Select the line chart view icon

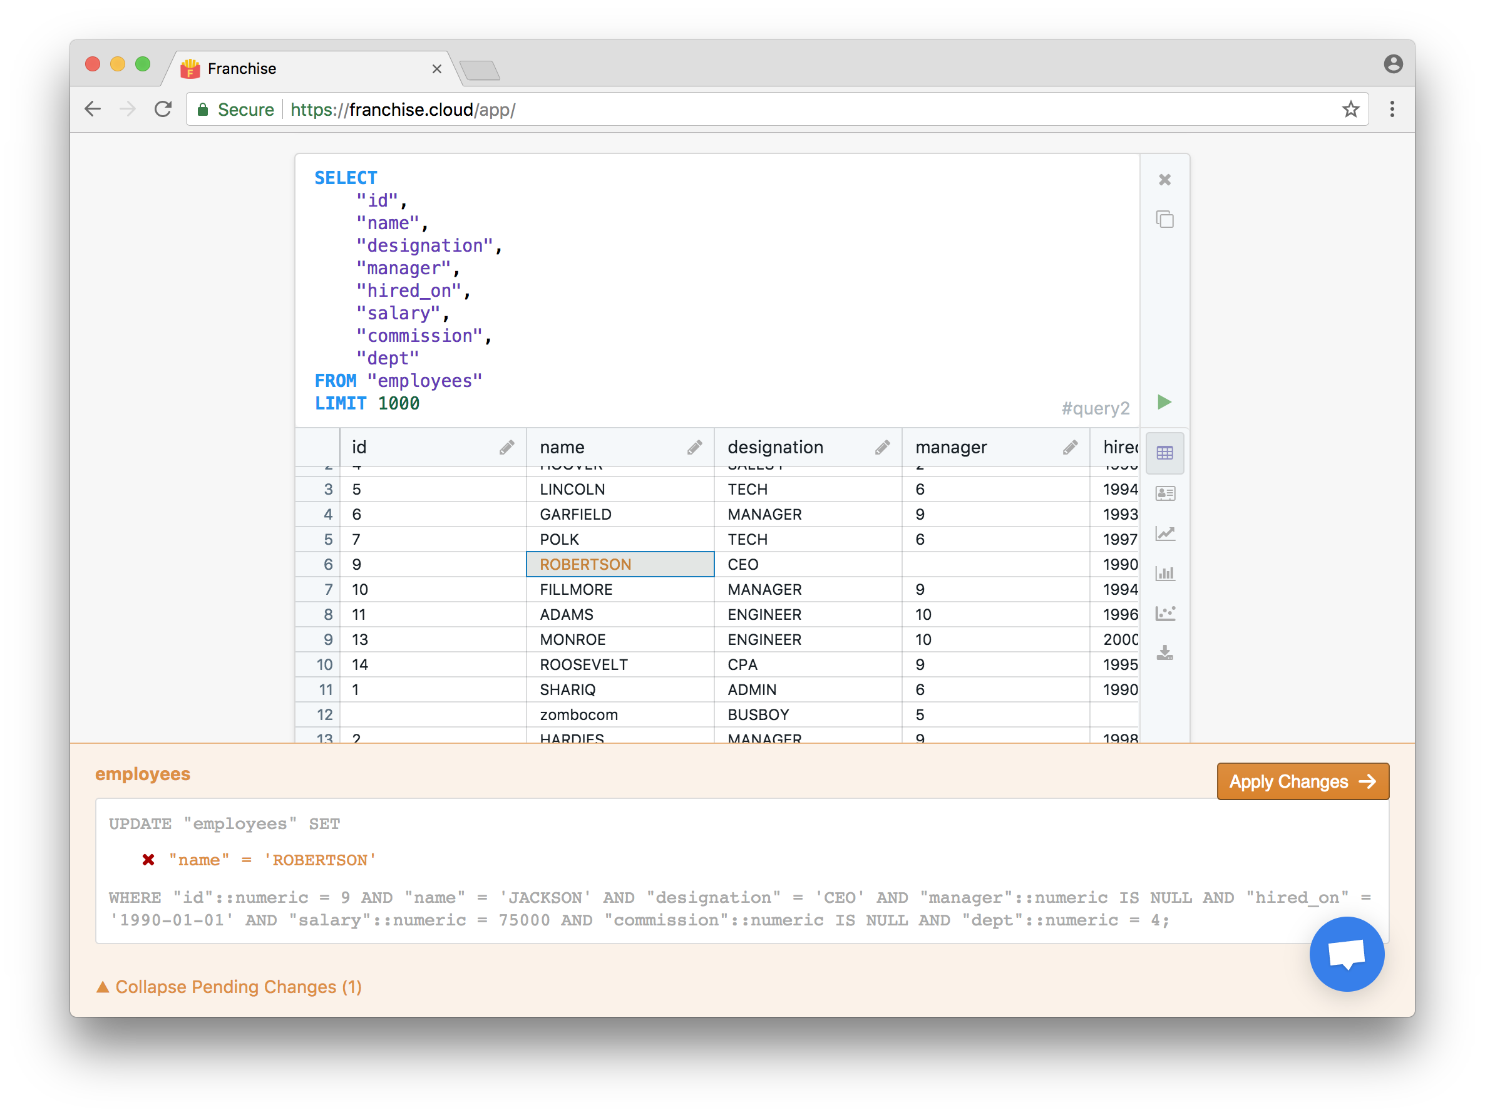[x=1164, y=533]
